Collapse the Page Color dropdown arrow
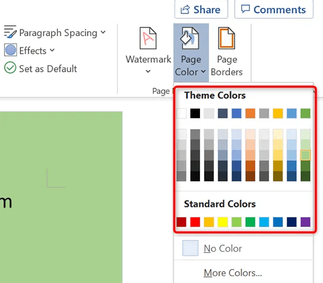The image size is (323, 283). pyautogui.click(x=203, y=71)
